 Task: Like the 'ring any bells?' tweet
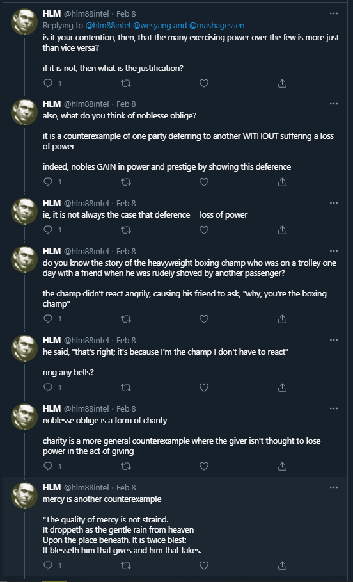pyautogui.click(x=204, y=387)
